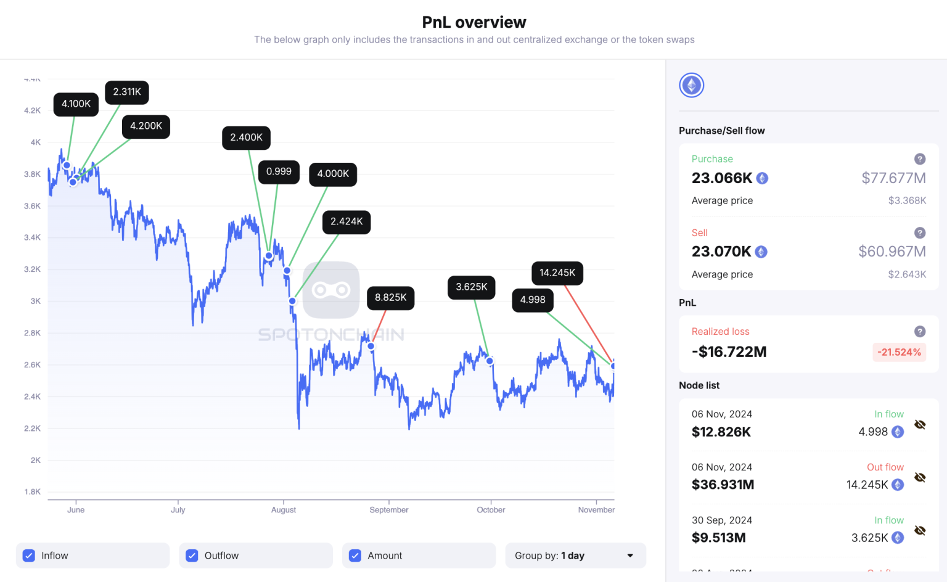947x582 pixels.
Task: Select the 3.625K inflow chart label
Action: coord(471,287)
